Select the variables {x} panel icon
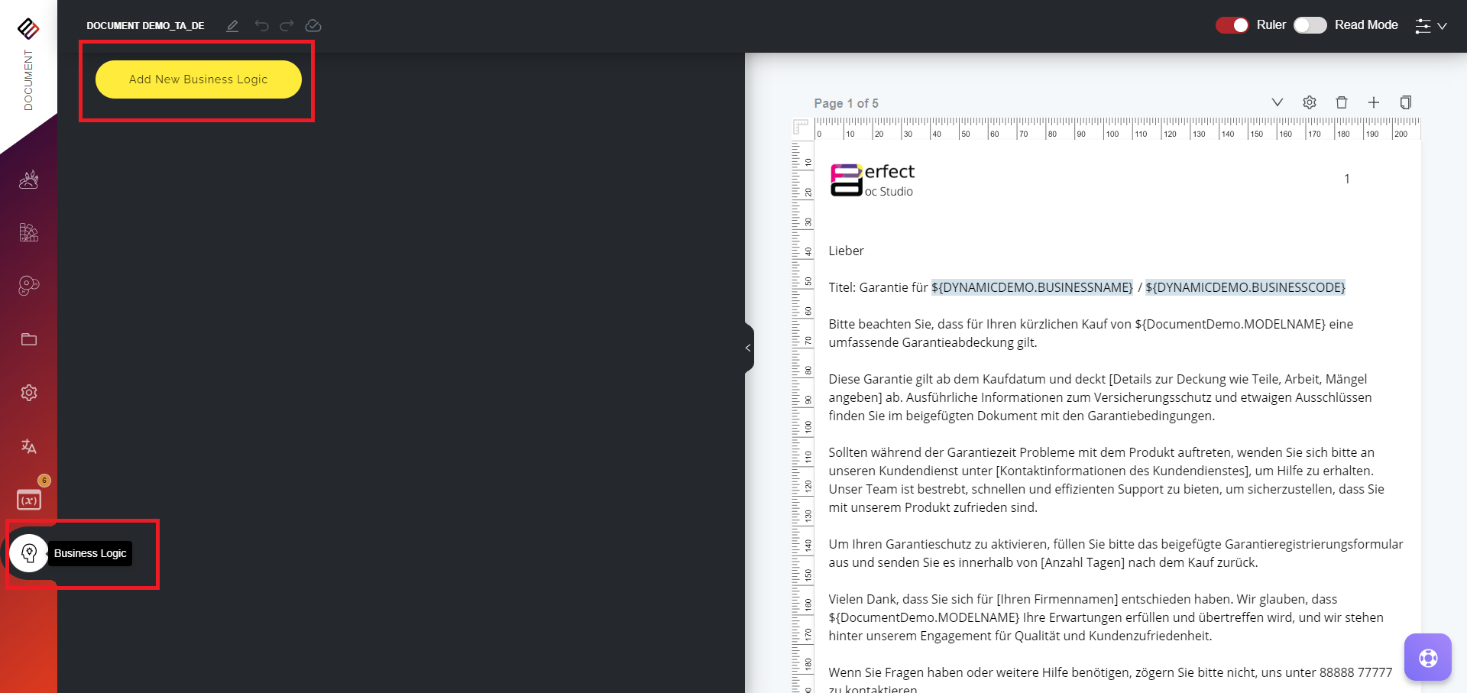1467x693 pixels. tap(29, 499)
